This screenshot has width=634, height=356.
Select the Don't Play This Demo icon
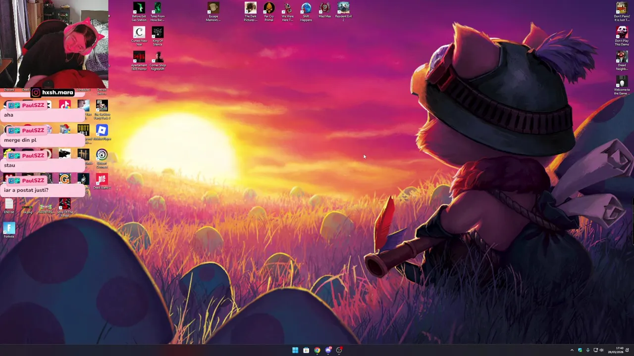pos(622,37)
